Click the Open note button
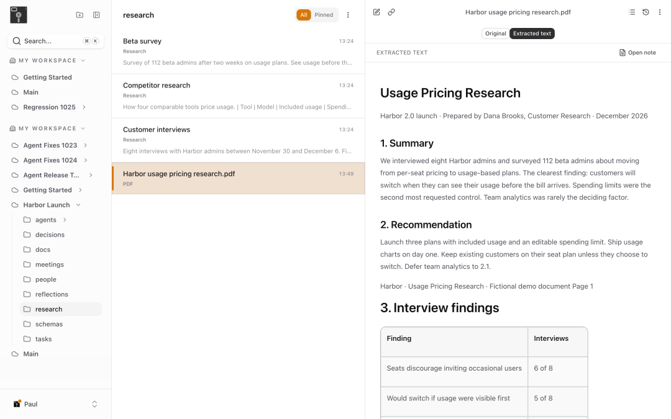671x419 pixels. 637,53
